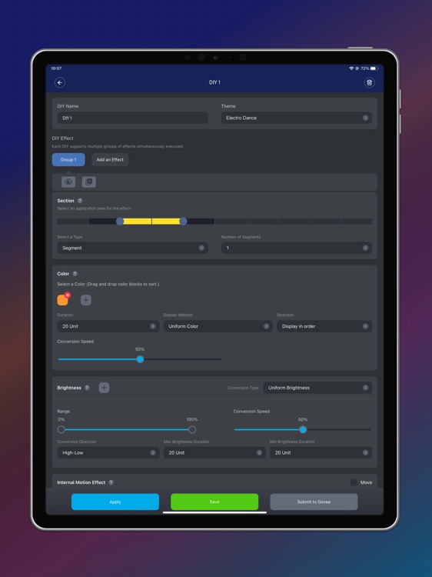Tap the battery indicator
Viewport: 432px width, 577px height.
coord(374,68)
